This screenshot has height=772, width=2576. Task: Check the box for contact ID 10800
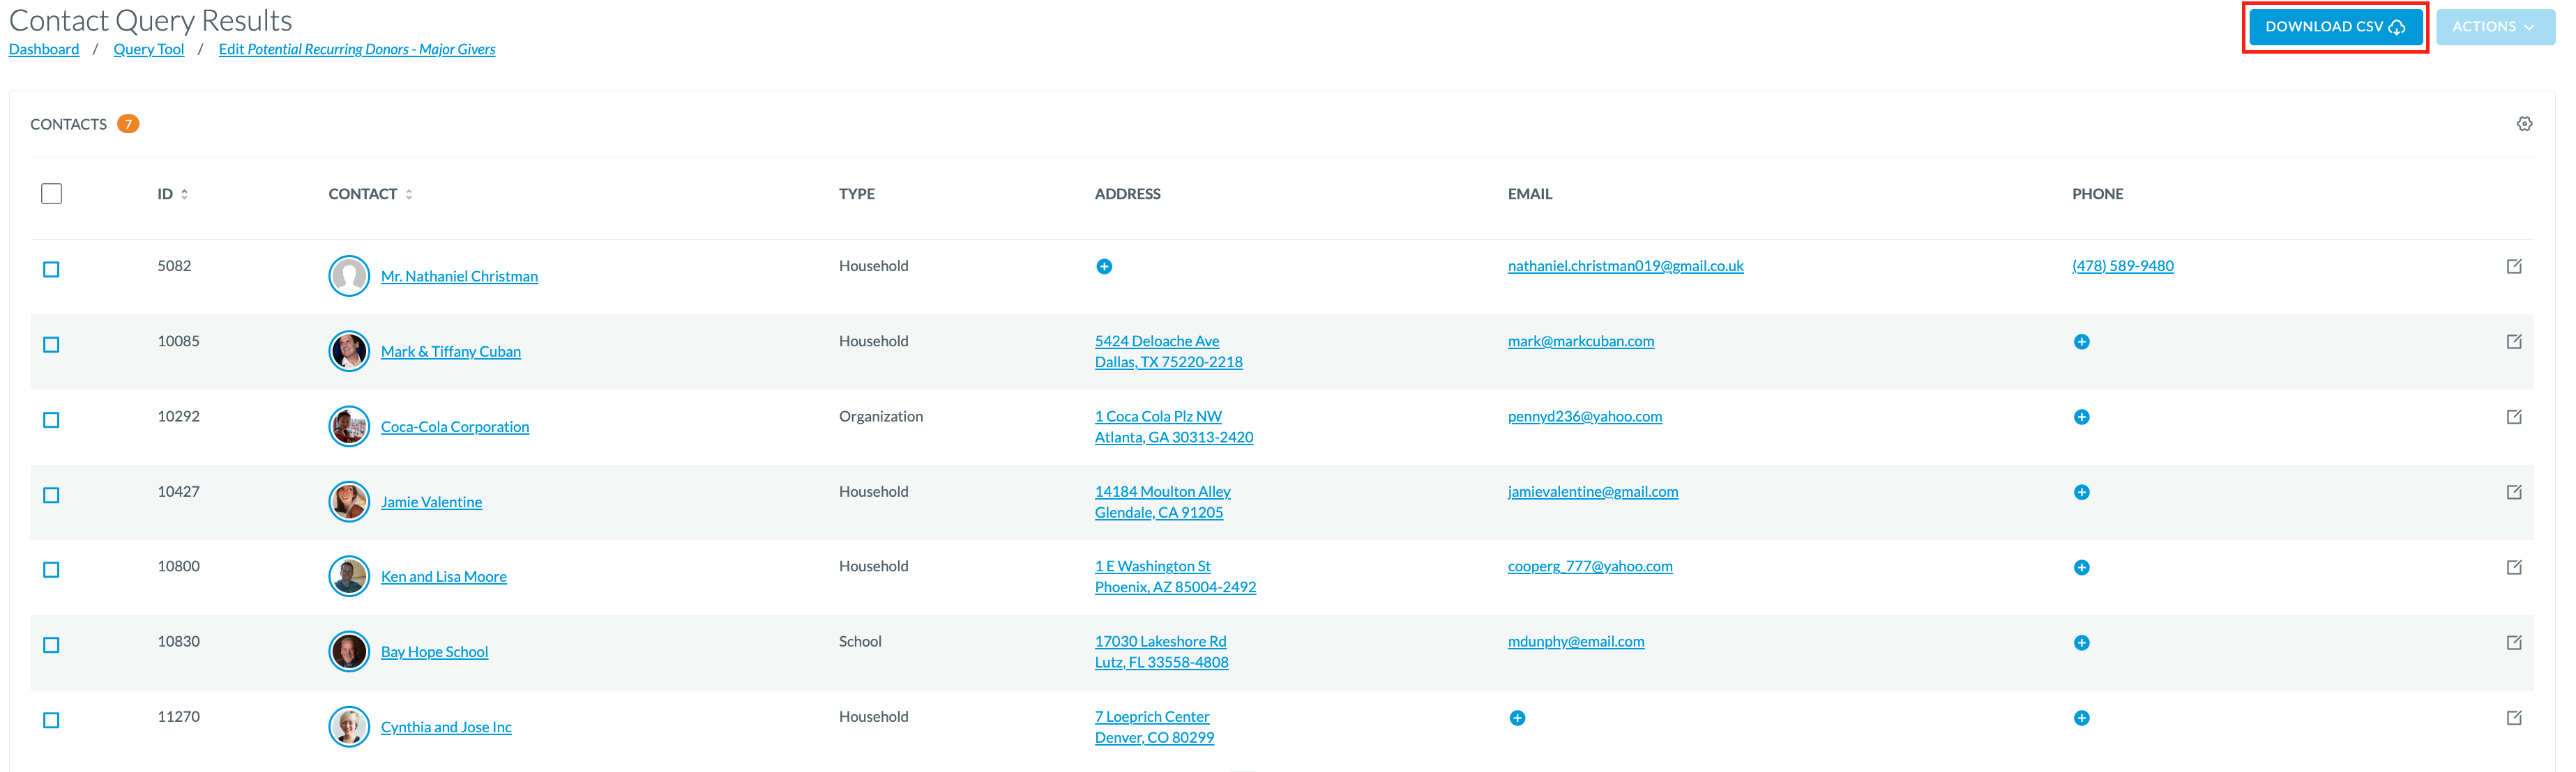[x=51, y=569]
